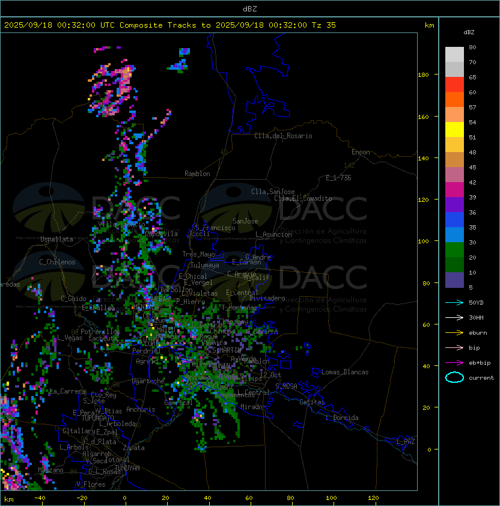Viewport: 500px width, 506px height.
Task: Click the 'Clla.SanJose' map label
Action: [x=273, y=192]
